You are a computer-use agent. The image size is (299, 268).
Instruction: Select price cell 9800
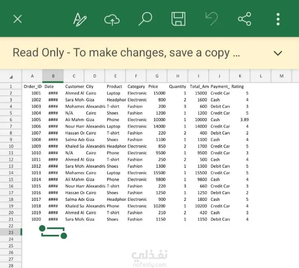[157, 179]
